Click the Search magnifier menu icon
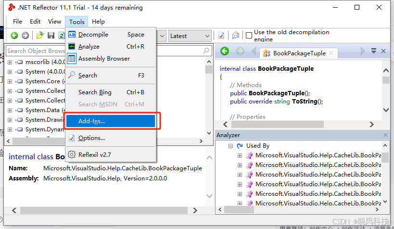 [x=72, y=75]
